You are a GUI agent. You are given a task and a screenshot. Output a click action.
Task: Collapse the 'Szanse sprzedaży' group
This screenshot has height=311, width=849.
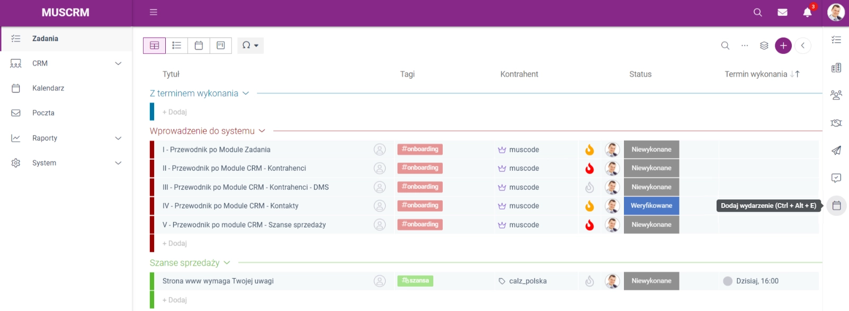[x=227, y=263]
